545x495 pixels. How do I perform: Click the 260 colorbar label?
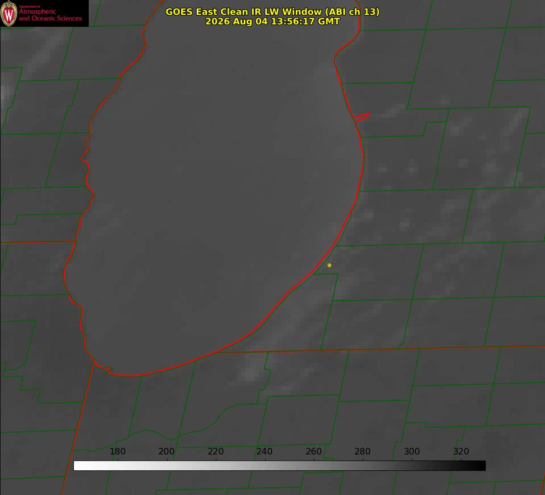pyautogui.click(x=313, y=451)
